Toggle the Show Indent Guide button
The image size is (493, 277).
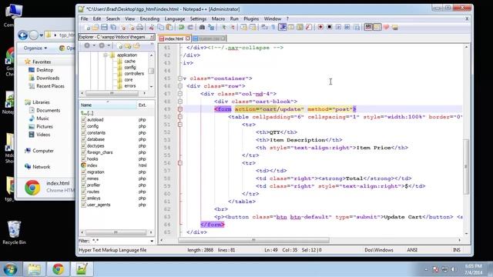283,28
